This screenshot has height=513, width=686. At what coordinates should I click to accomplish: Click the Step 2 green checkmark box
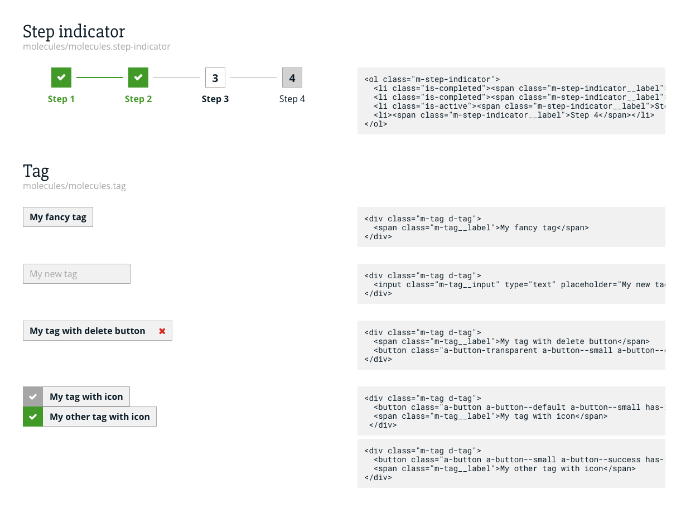click(138, 78)
